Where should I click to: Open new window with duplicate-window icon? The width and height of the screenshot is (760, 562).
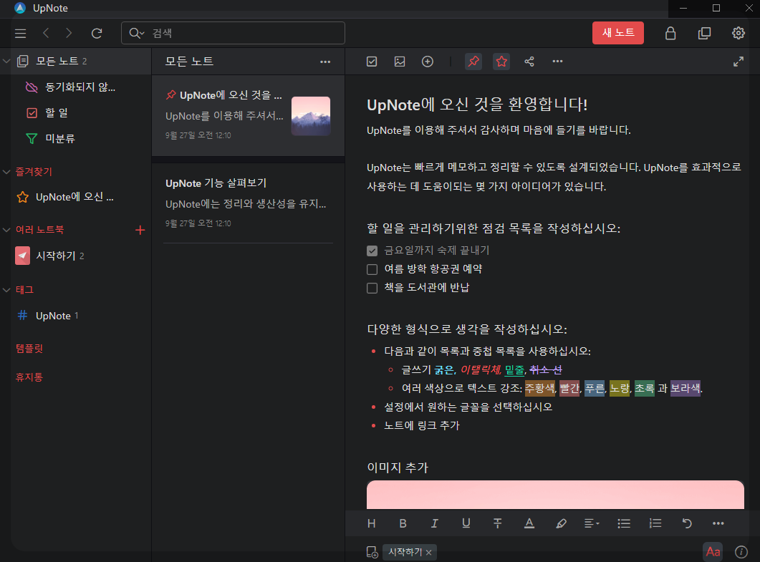704,33
